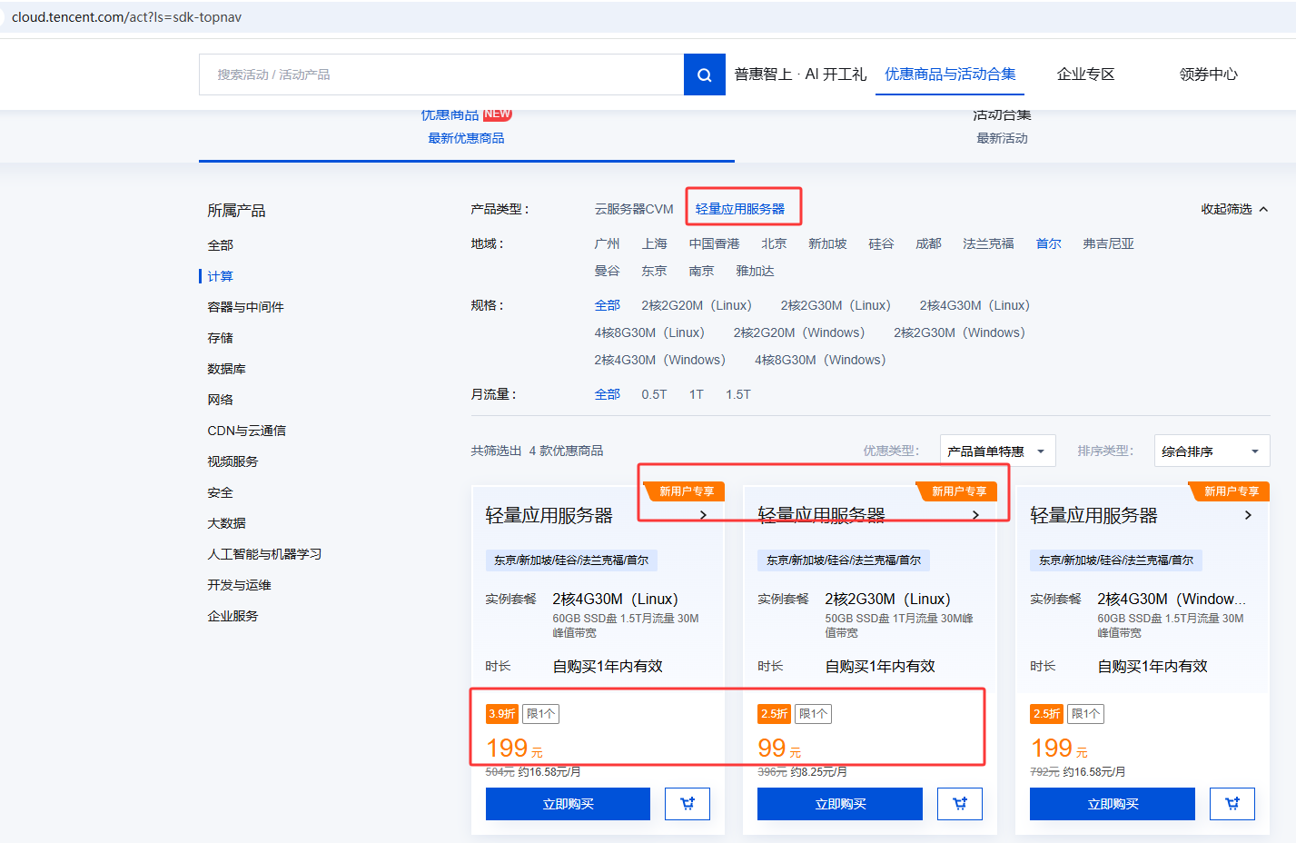Open details arrow on the 2核2G30M (Linux) card
1296x843 pixels.
point(976,515)
